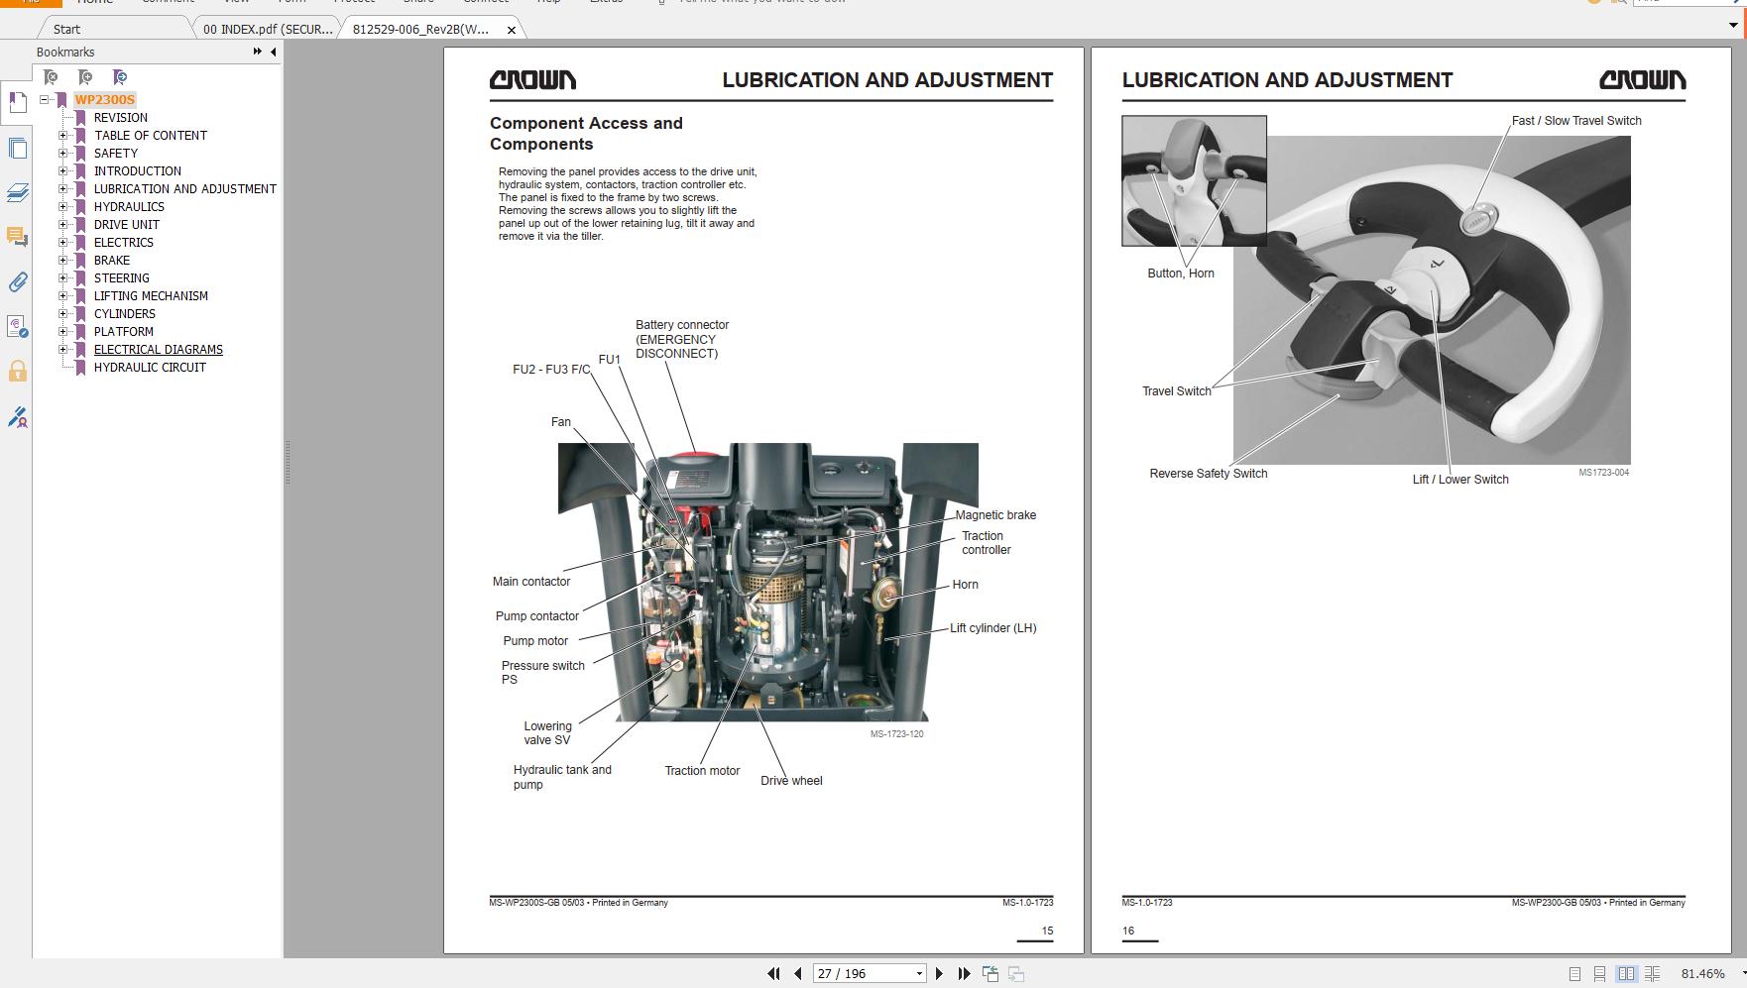Expand the BRAKE bookmark node
The image size is (1747, 988).
tap(63, 260)
